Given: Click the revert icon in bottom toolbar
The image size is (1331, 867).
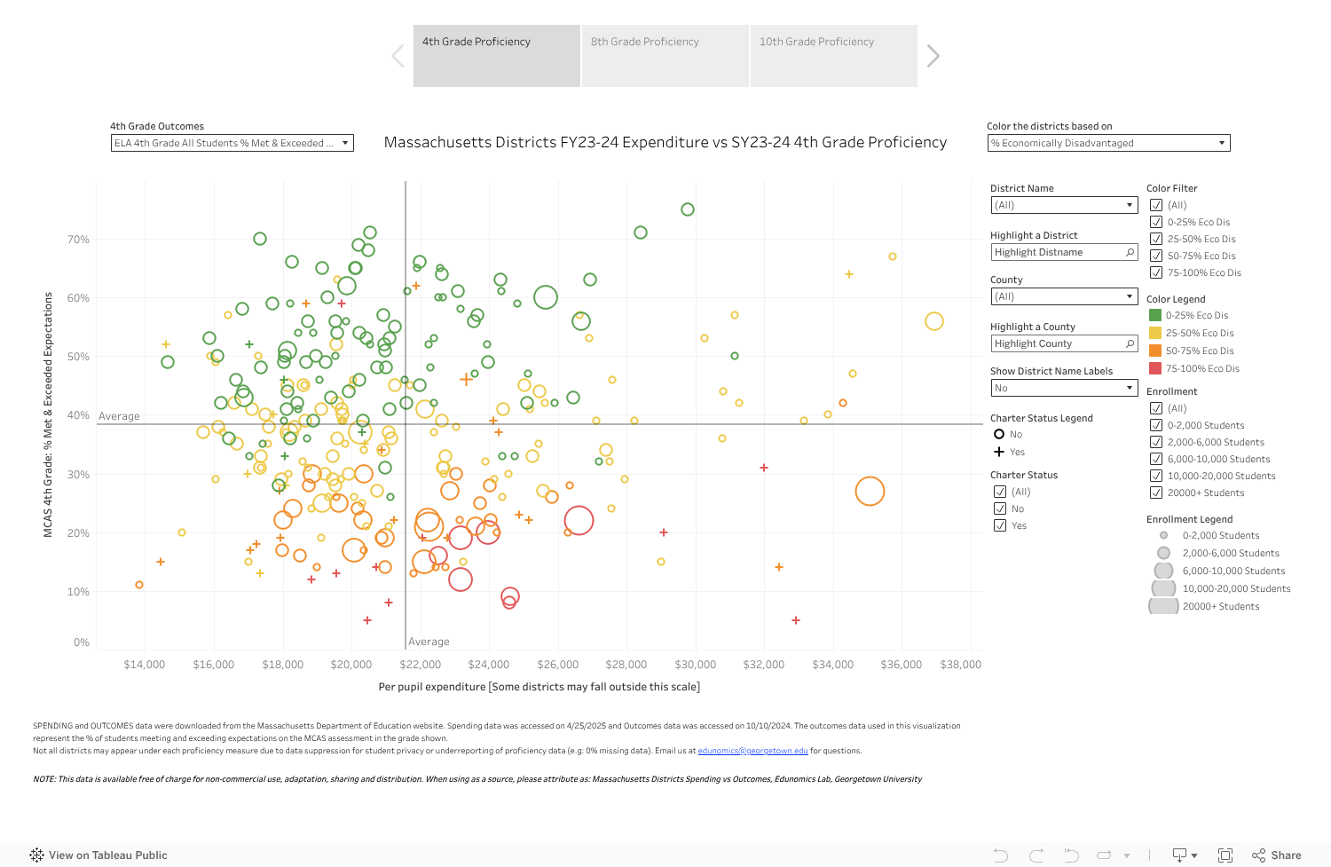Looking at the screenshot, I should click(1071, 855).
